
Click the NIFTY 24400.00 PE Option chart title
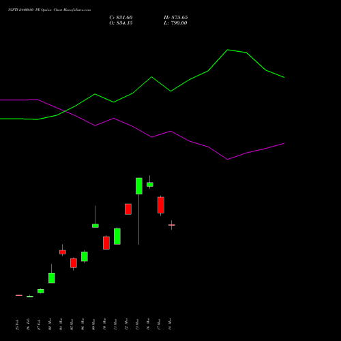(49, 10)
